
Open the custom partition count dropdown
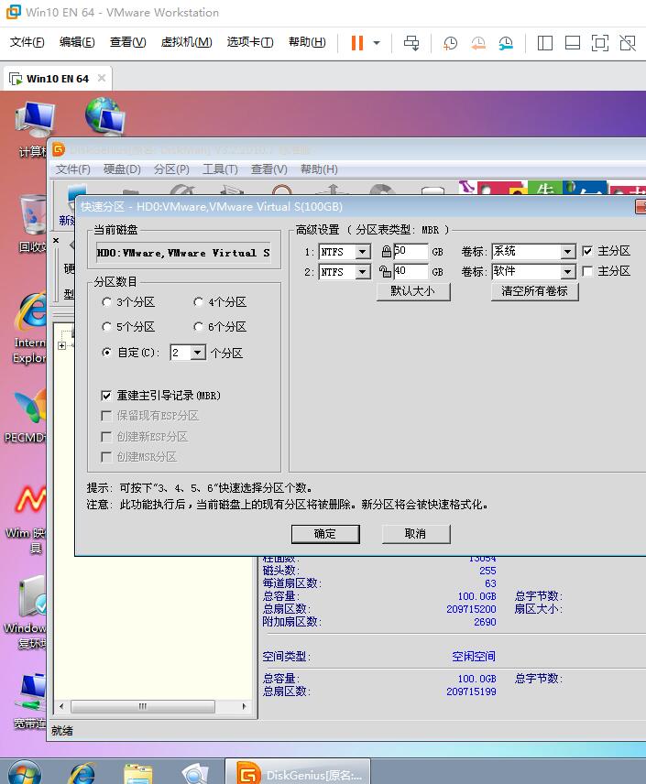pos(198,353)
